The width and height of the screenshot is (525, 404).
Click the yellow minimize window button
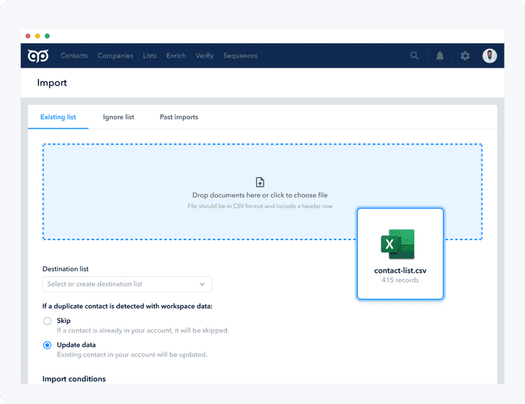tap(38, 36)
